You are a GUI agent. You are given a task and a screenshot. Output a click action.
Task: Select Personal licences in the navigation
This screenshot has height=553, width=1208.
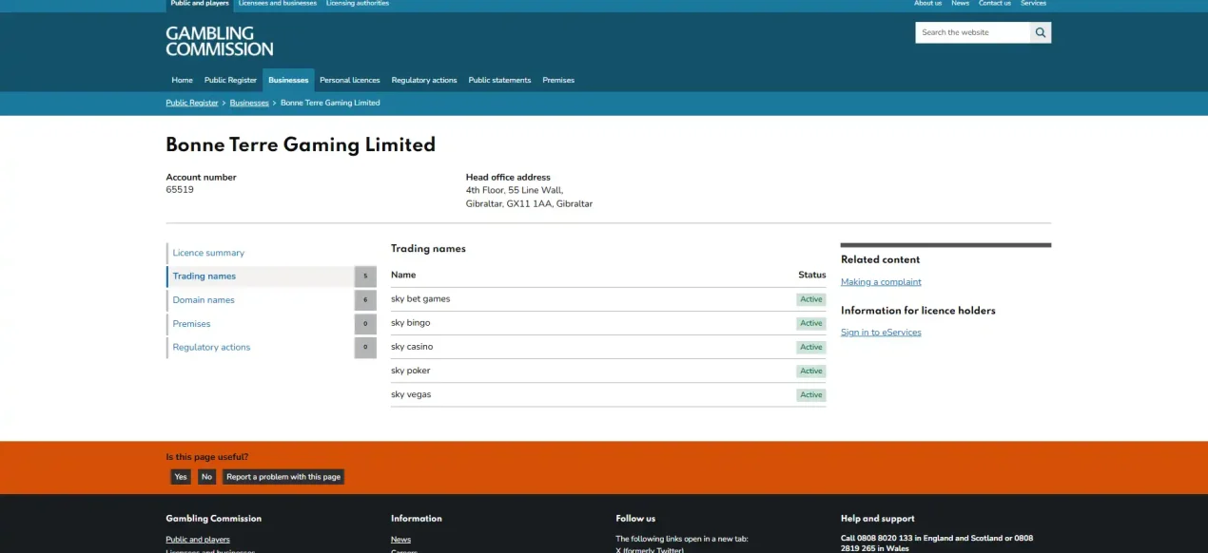click(x=350, y=80)
